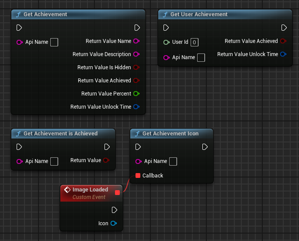
Task: Click Image Loaded event's red delegate pin
Action: 117,192
